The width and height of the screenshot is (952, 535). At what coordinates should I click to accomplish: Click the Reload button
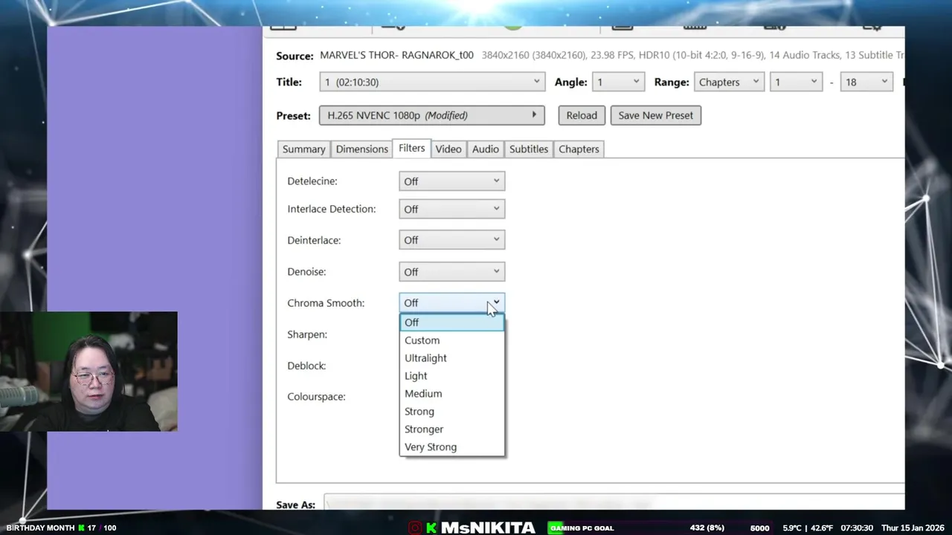click(x=582, y=115)
